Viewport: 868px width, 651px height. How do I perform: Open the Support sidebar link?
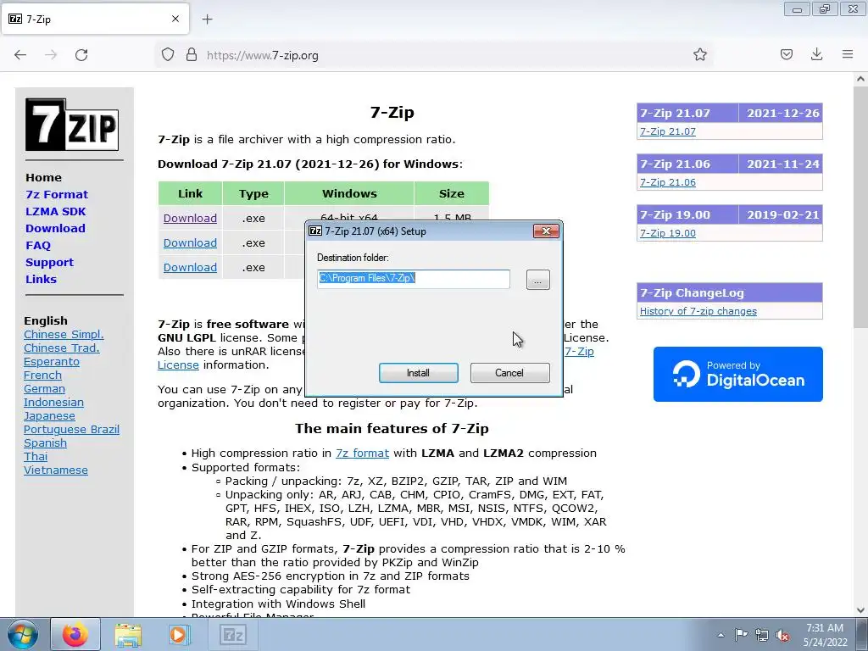[49, 263]
